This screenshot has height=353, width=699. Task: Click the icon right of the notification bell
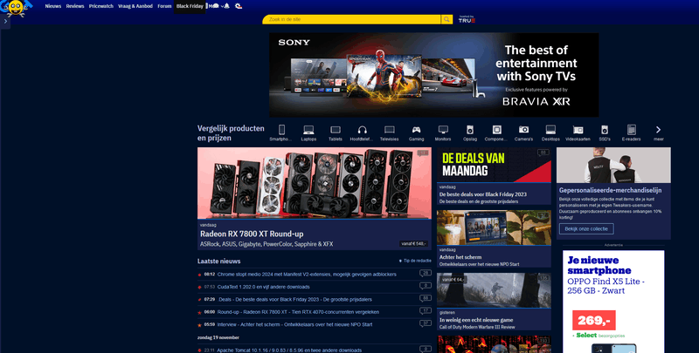(x=239, y=6)
